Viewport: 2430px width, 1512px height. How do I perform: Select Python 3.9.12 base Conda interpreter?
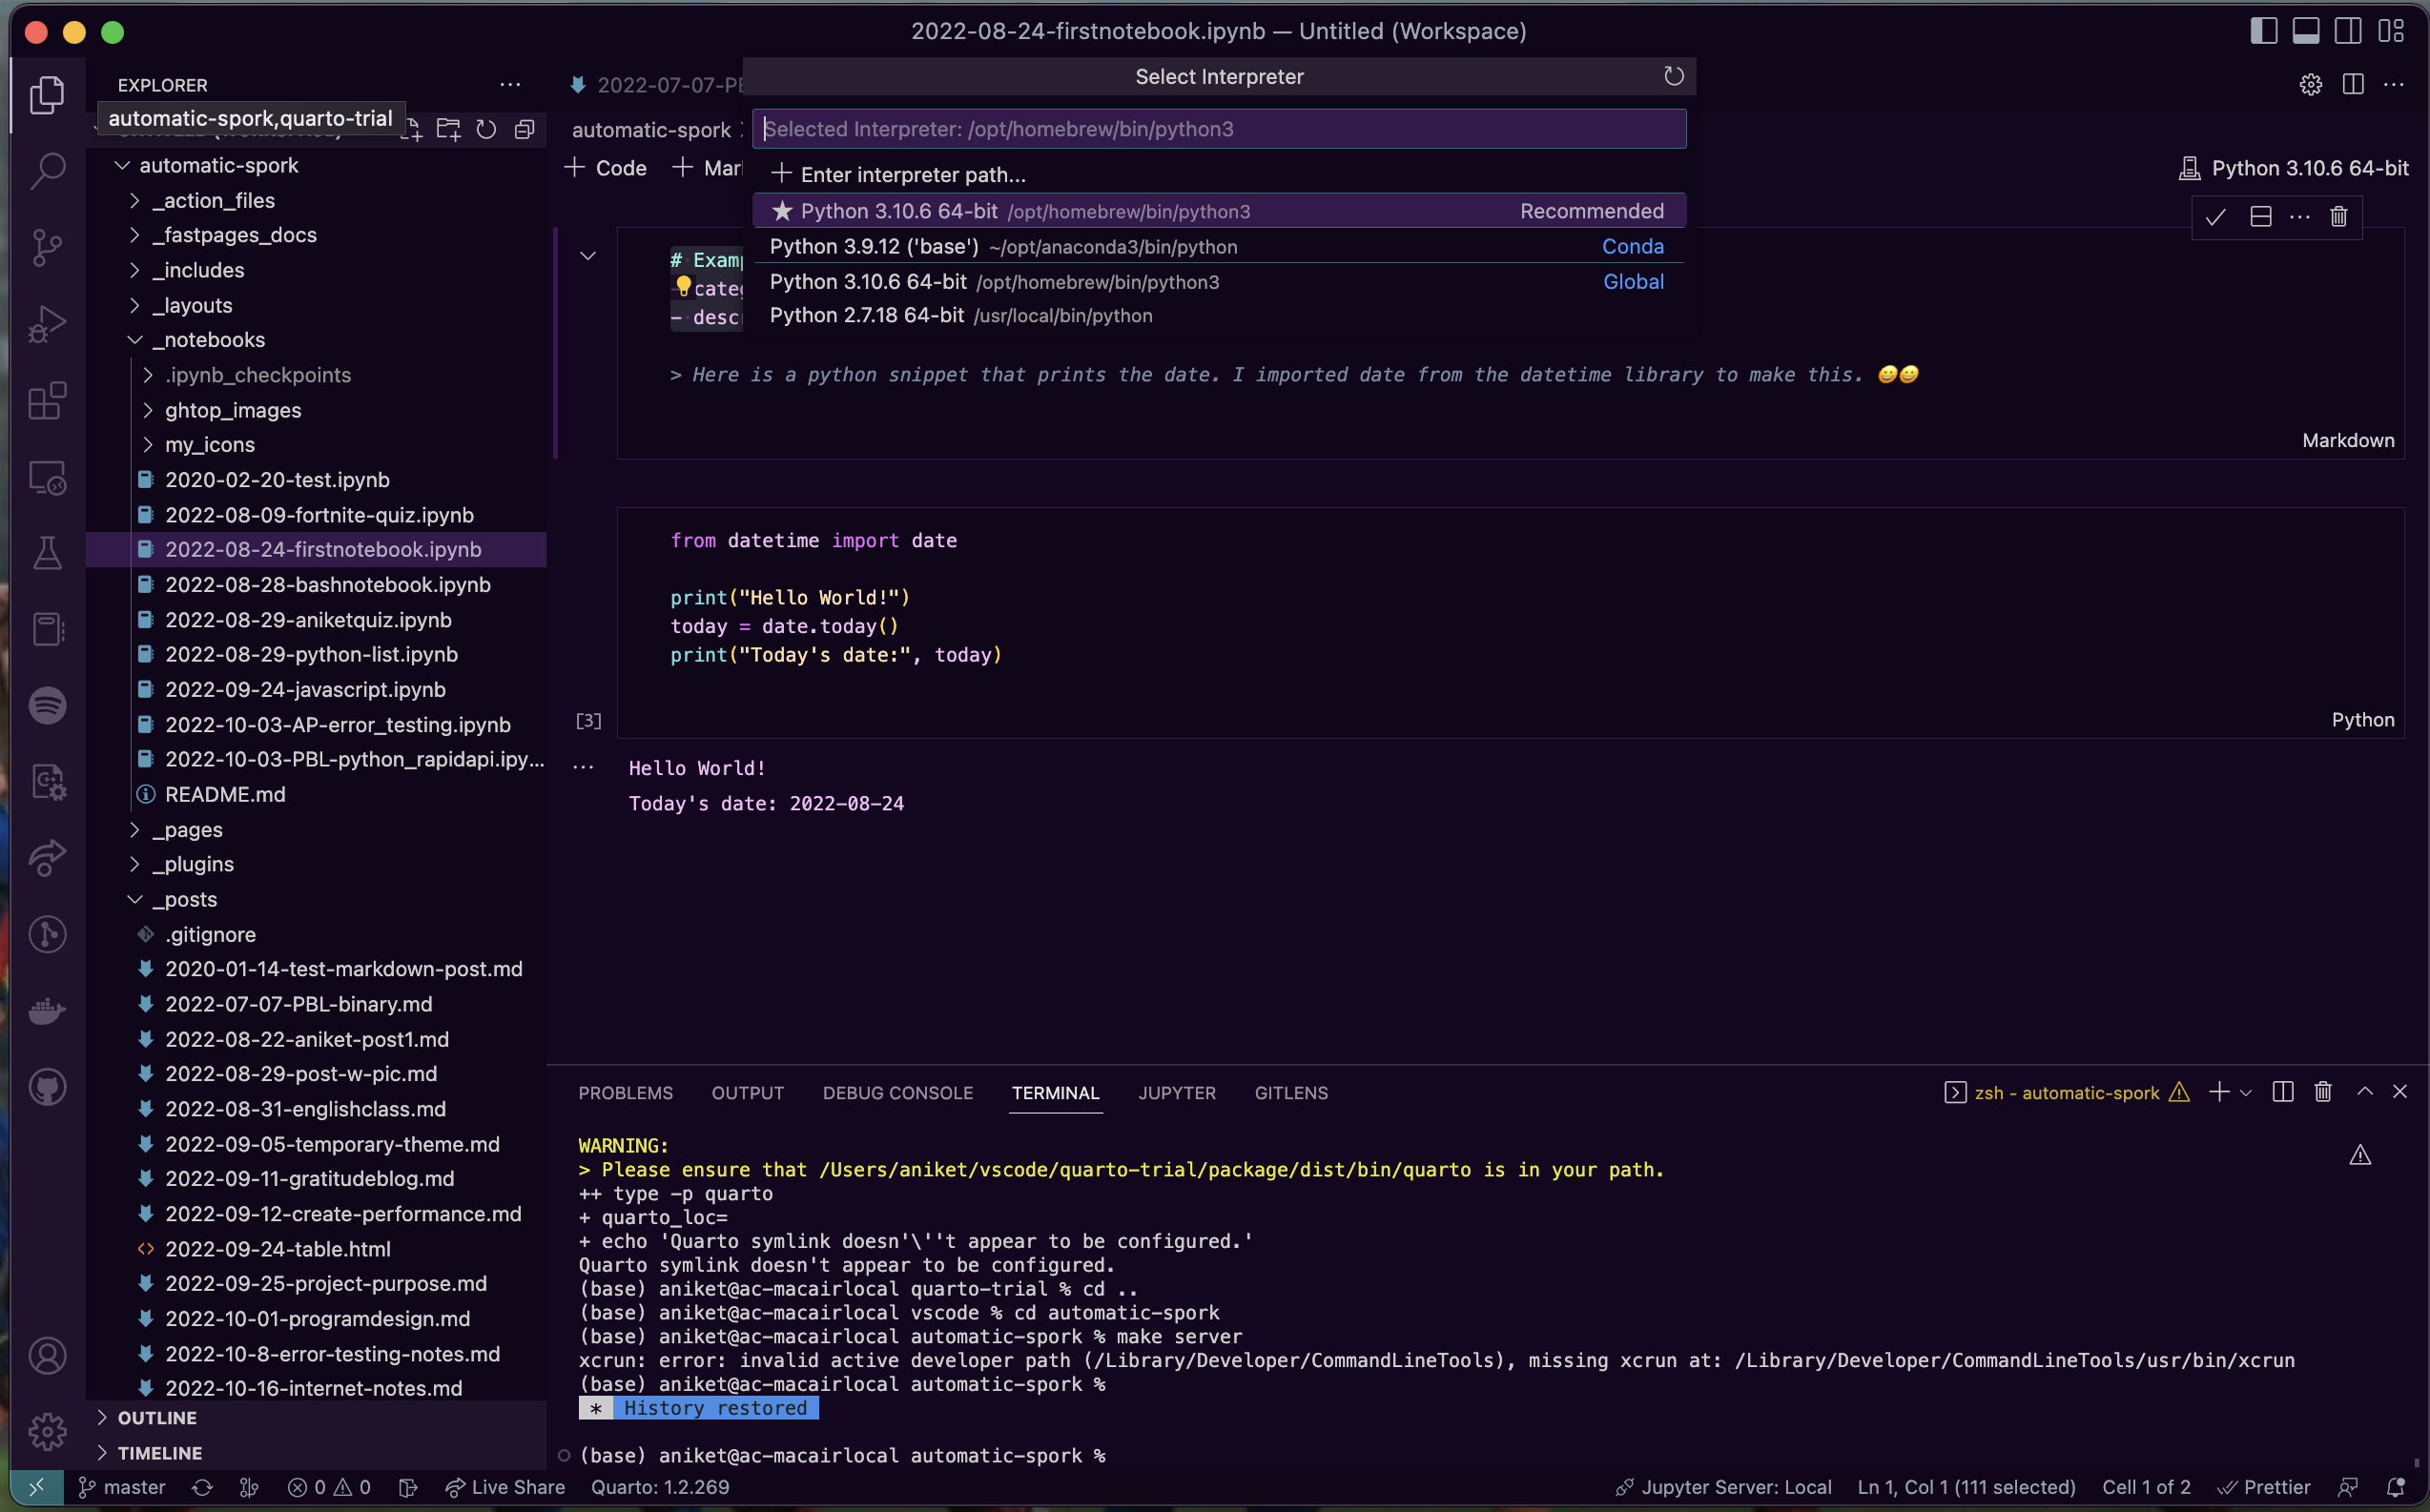tap(1219, 246)
